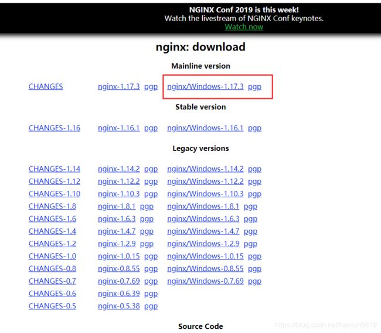Open pgp signature for nginx/Windows-1.14.2

coord(254,169)
